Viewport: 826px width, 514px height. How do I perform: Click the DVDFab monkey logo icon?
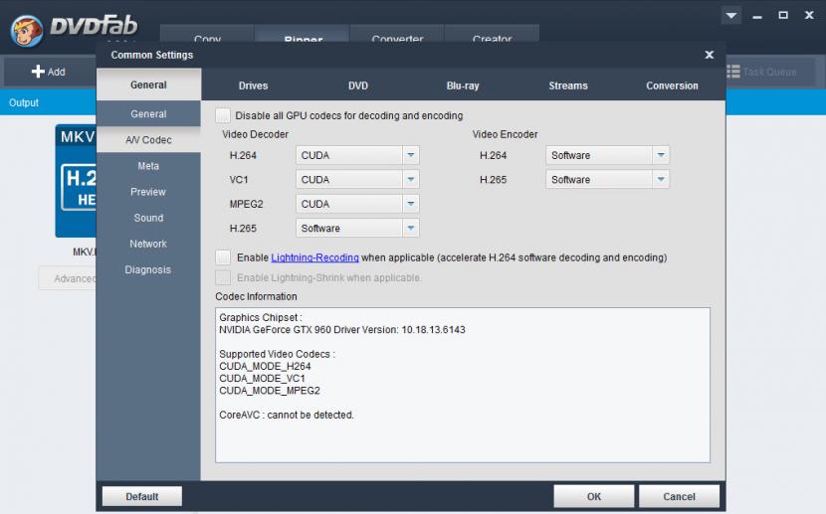[26, 31]
